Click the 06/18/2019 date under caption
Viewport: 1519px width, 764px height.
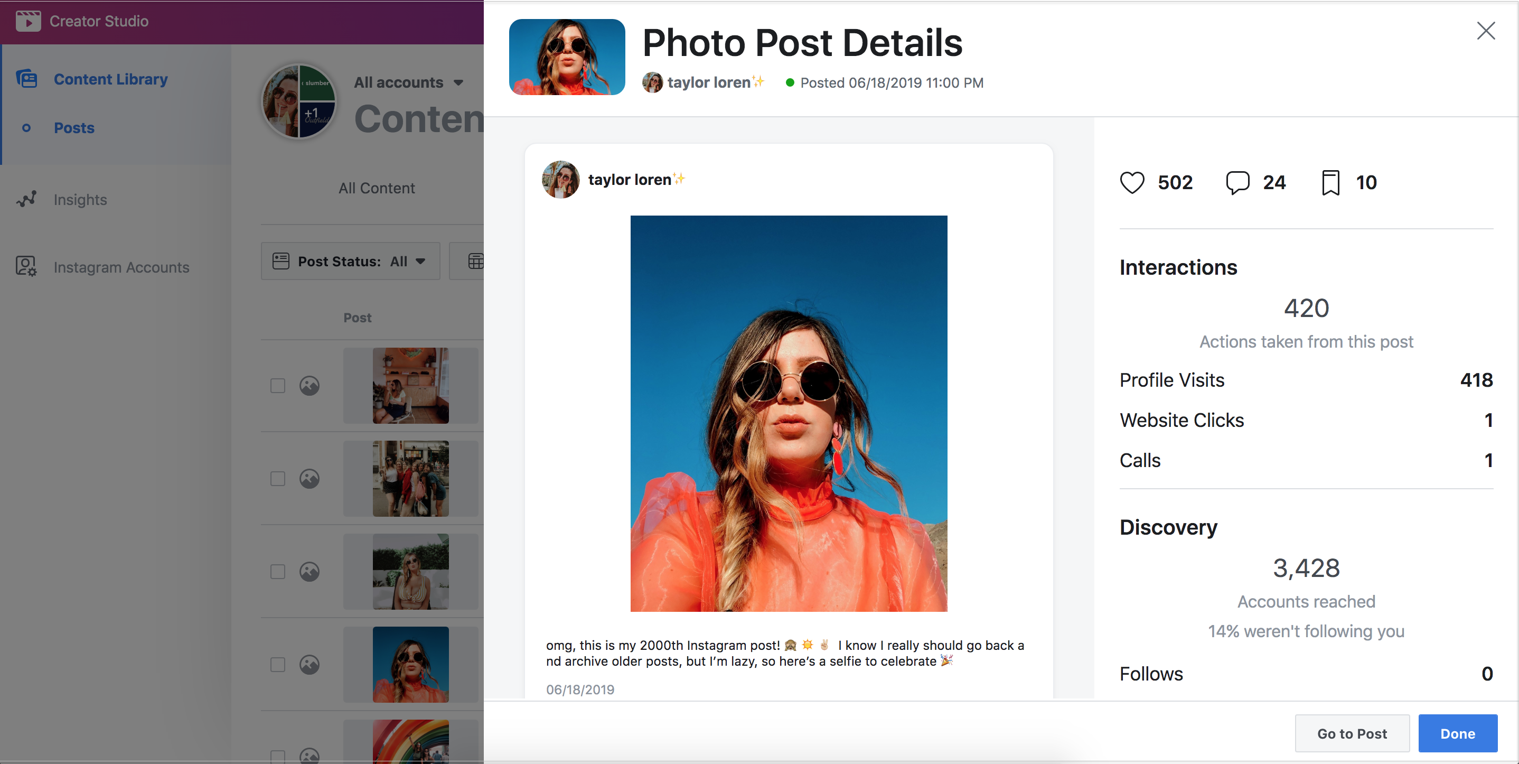tap(579, 690)
